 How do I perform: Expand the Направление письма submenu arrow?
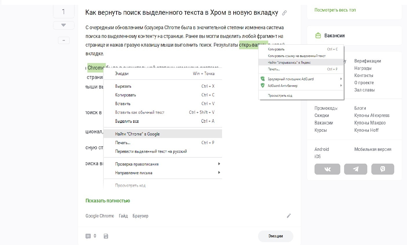tap(219, 173)
